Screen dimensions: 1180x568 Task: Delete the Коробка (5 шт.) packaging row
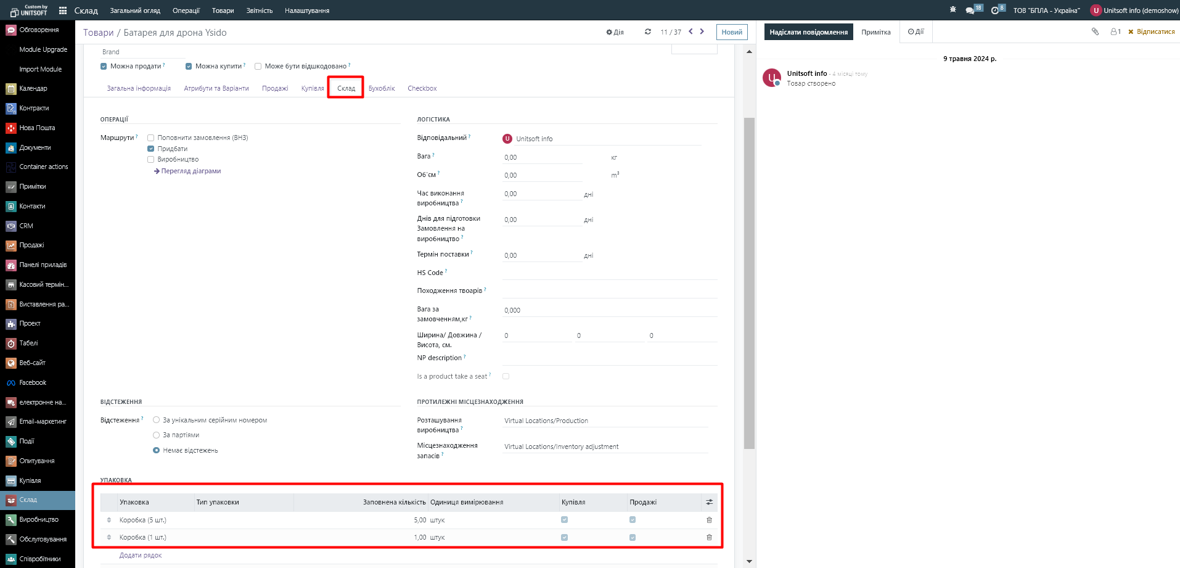709,520
